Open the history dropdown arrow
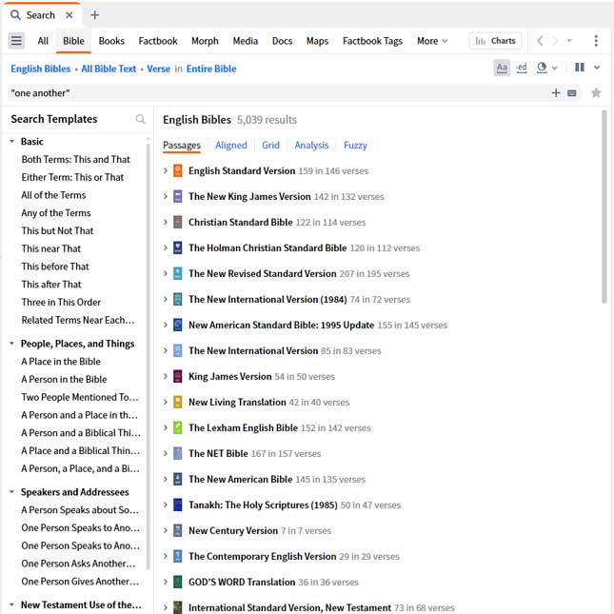 pos(569,41)
